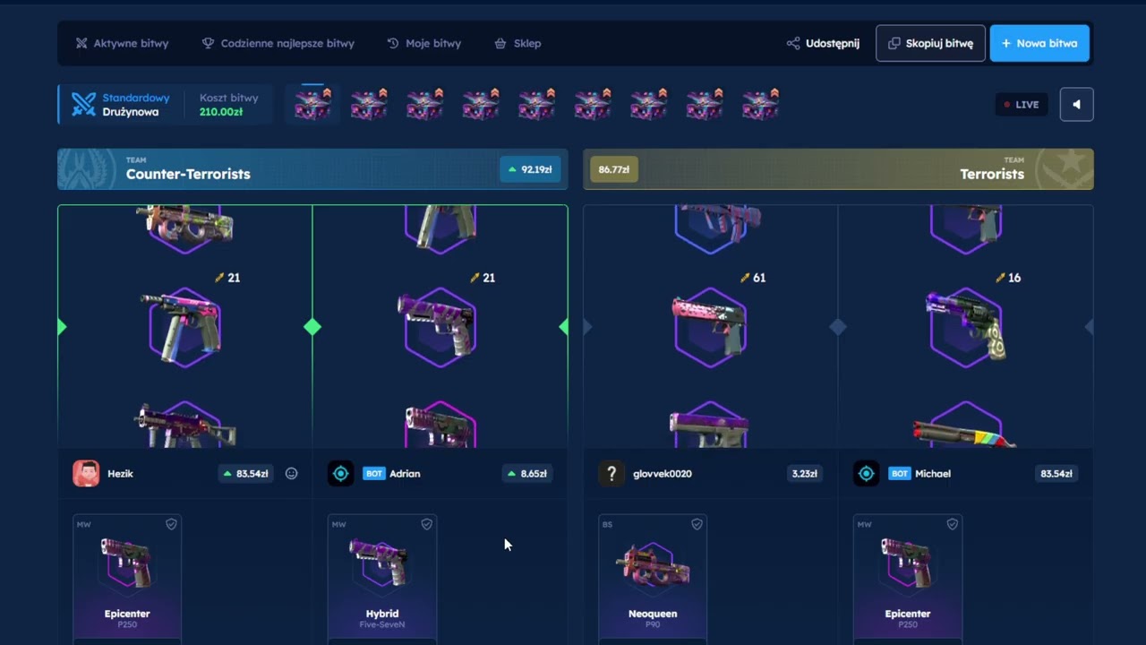The height and width of the screenshot is (645, 1146).
Task: Click glovvek0020's balance 3.23zł
Action: tap(804, 473)
